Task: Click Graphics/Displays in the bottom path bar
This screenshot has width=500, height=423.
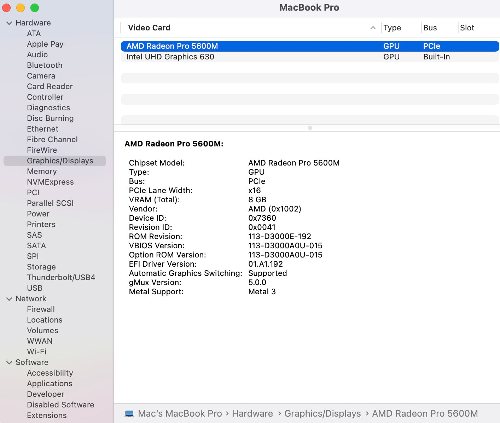Action: tap(322, 413)
